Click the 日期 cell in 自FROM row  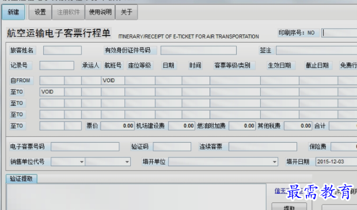(x=169, y=81)
